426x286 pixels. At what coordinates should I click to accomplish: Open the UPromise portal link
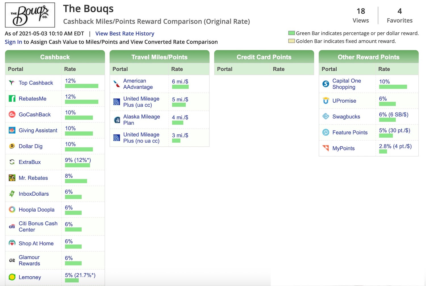tap(344, 101)
